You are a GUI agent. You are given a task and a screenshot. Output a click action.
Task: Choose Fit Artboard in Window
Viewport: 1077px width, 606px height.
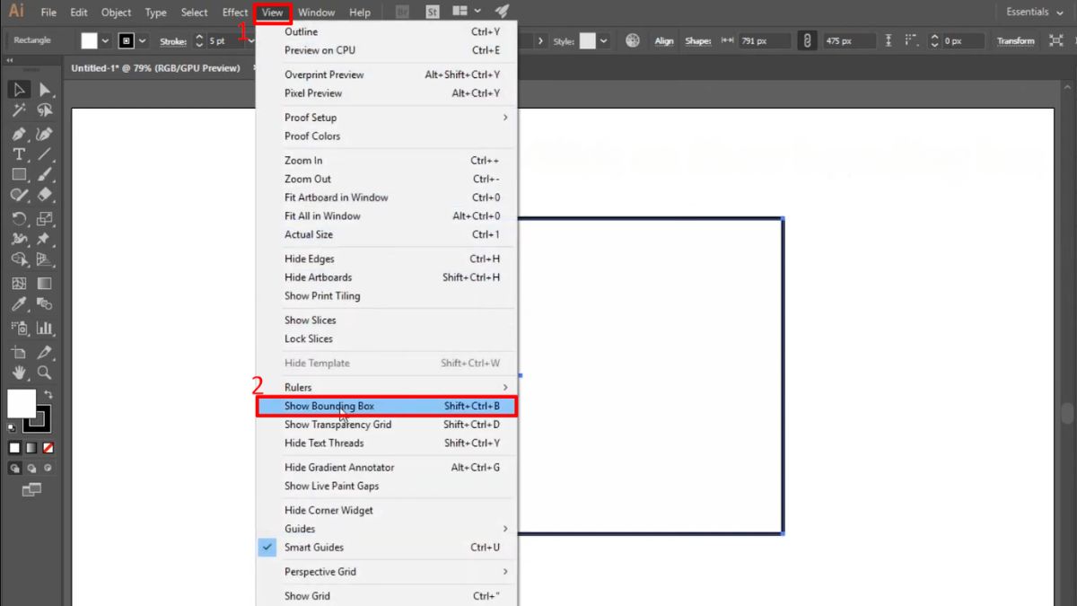click(x=386, y=198)
